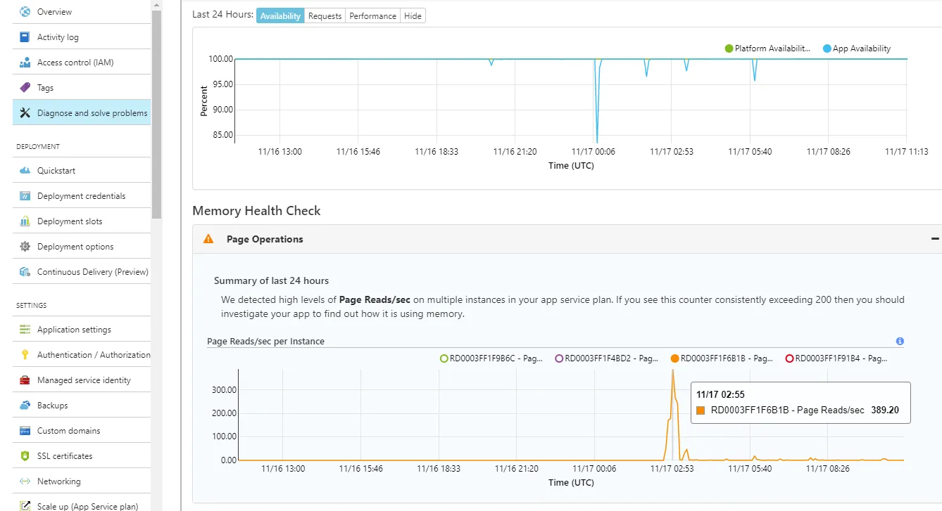
Task: Click the Backups cloud icon
Action: [x=25, y=406]
